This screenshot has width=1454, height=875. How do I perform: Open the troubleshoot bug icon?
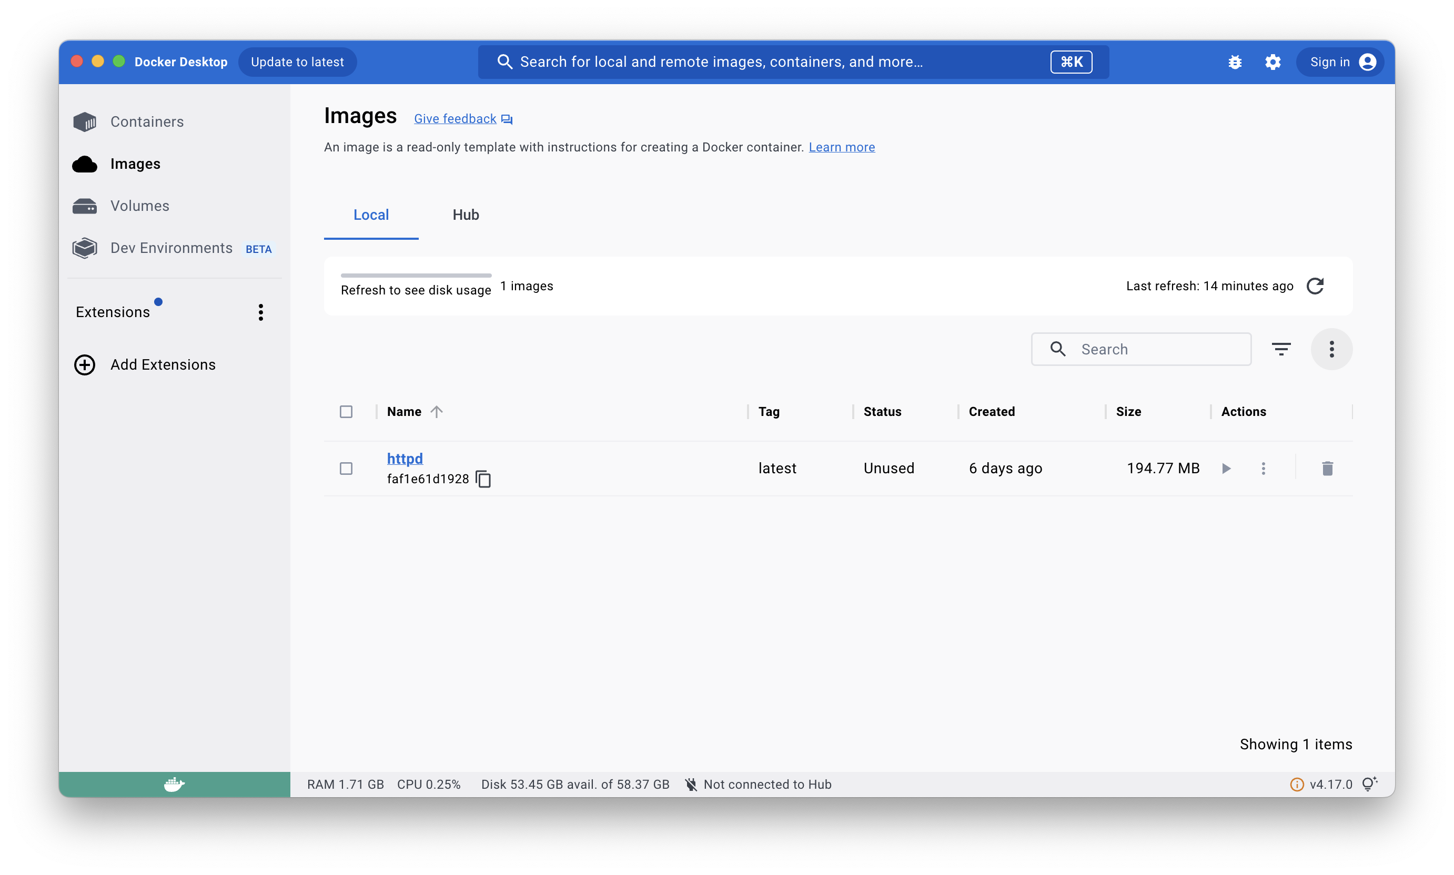point(1235,62)
